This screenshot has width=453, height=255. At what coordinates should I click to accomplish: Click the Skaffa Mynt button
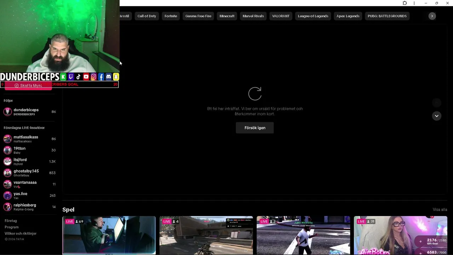pyautogui.click(x=28, y=86)
